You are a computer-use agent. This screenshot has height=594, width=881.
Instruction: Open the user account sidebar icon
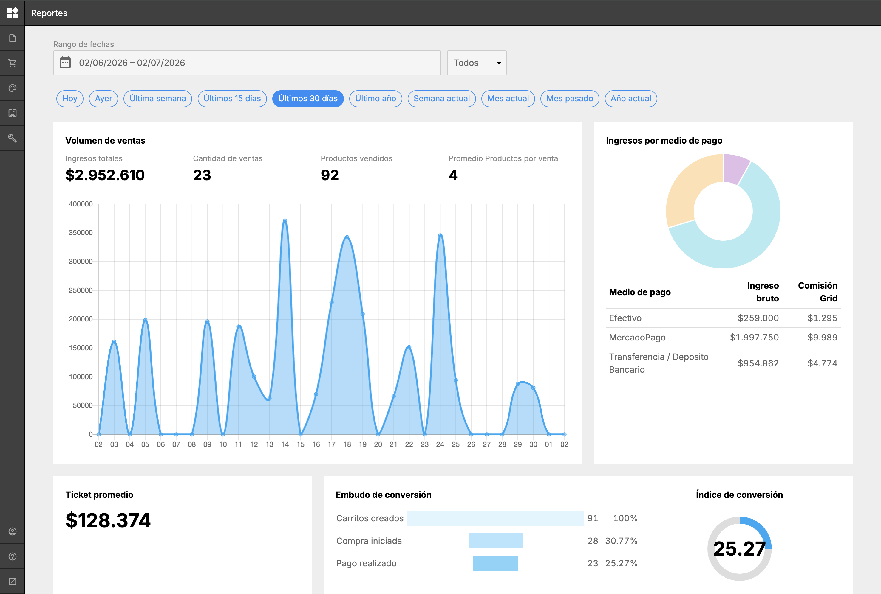[x=13, y=531]
